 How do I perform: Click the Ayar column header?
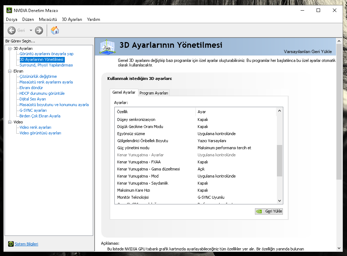click(x=236, y=112)
